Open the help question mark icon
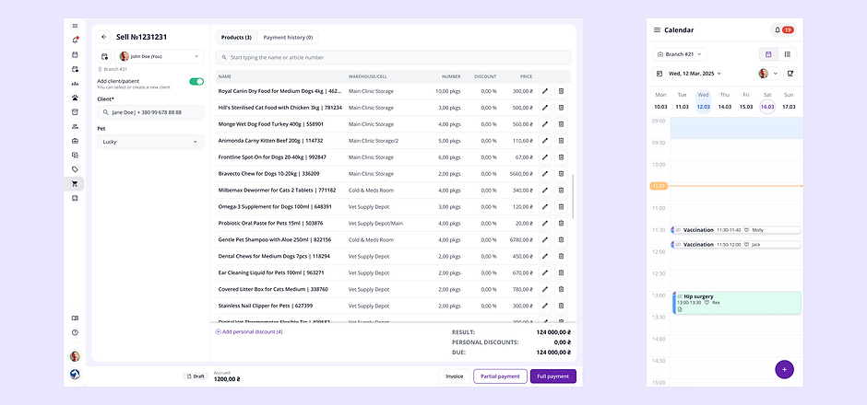The width and height of the screenshot is (867, 405). coord(75,332)
